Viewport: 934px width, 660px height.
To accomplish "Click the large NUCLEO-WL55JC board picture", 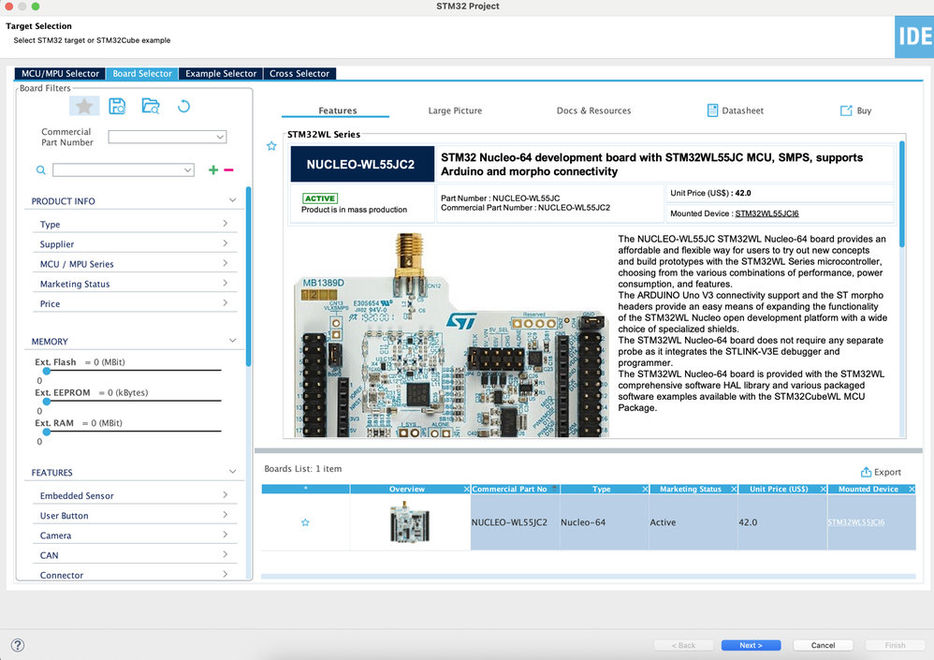I will (451, 335).
